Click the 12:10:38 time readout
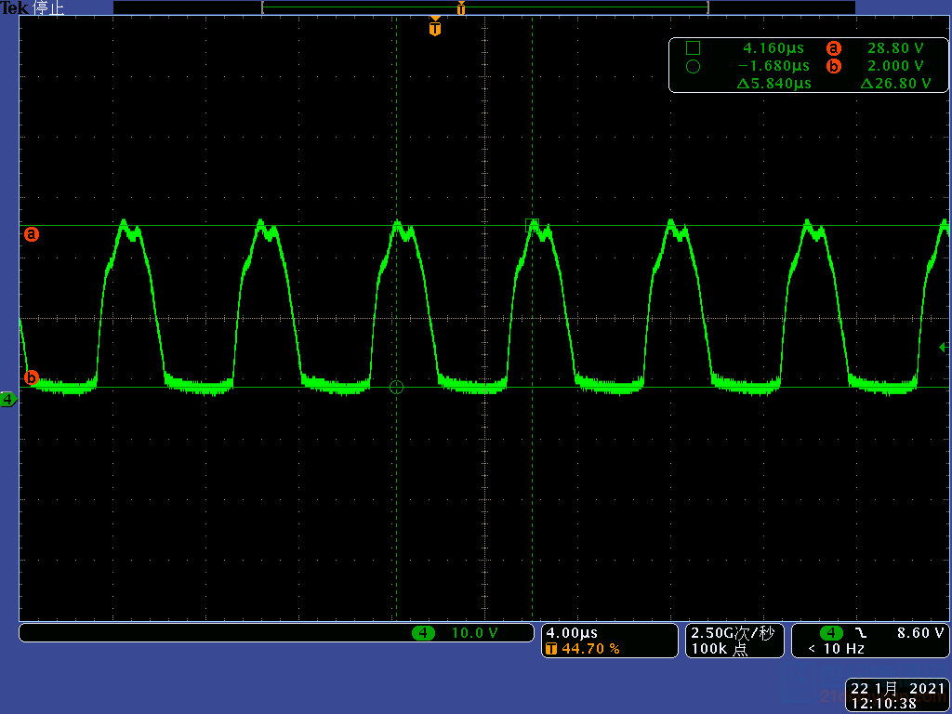The image size is (952, 714). [884, 704]
